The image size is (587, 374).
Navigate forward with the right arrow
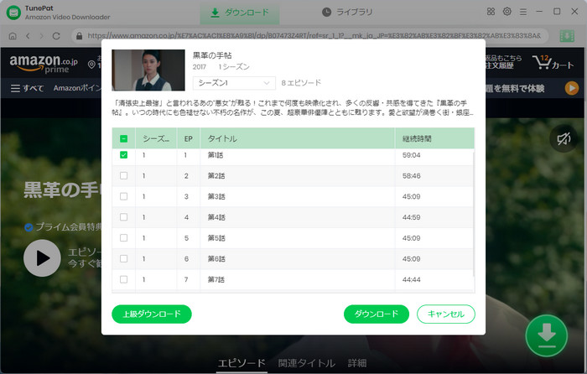coord(42,36)
